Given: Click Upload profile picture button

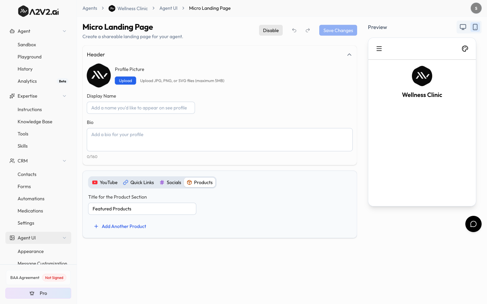Looking at the screenshot, I should (x=125, y=81).
